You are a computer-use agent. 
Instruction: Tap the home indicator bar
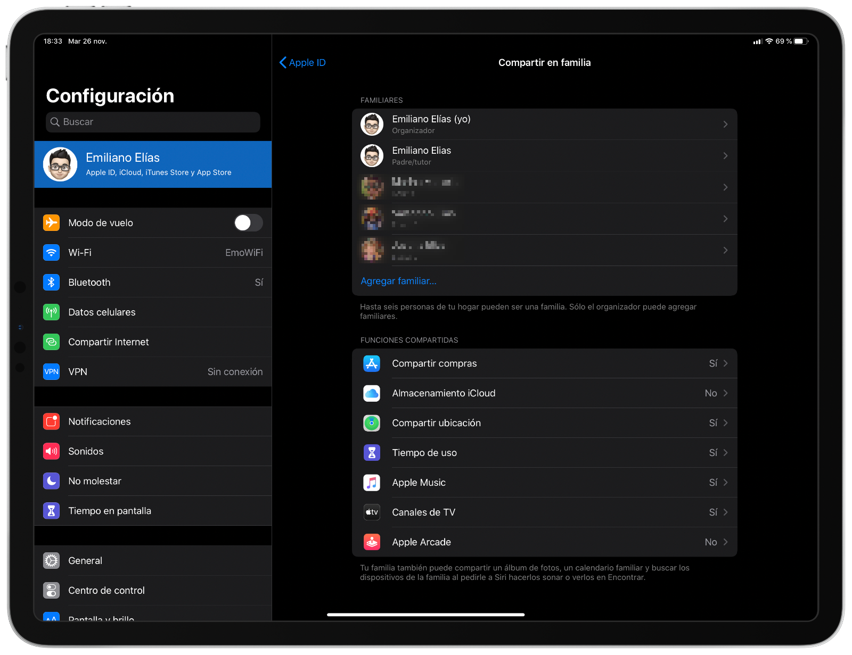425,615
